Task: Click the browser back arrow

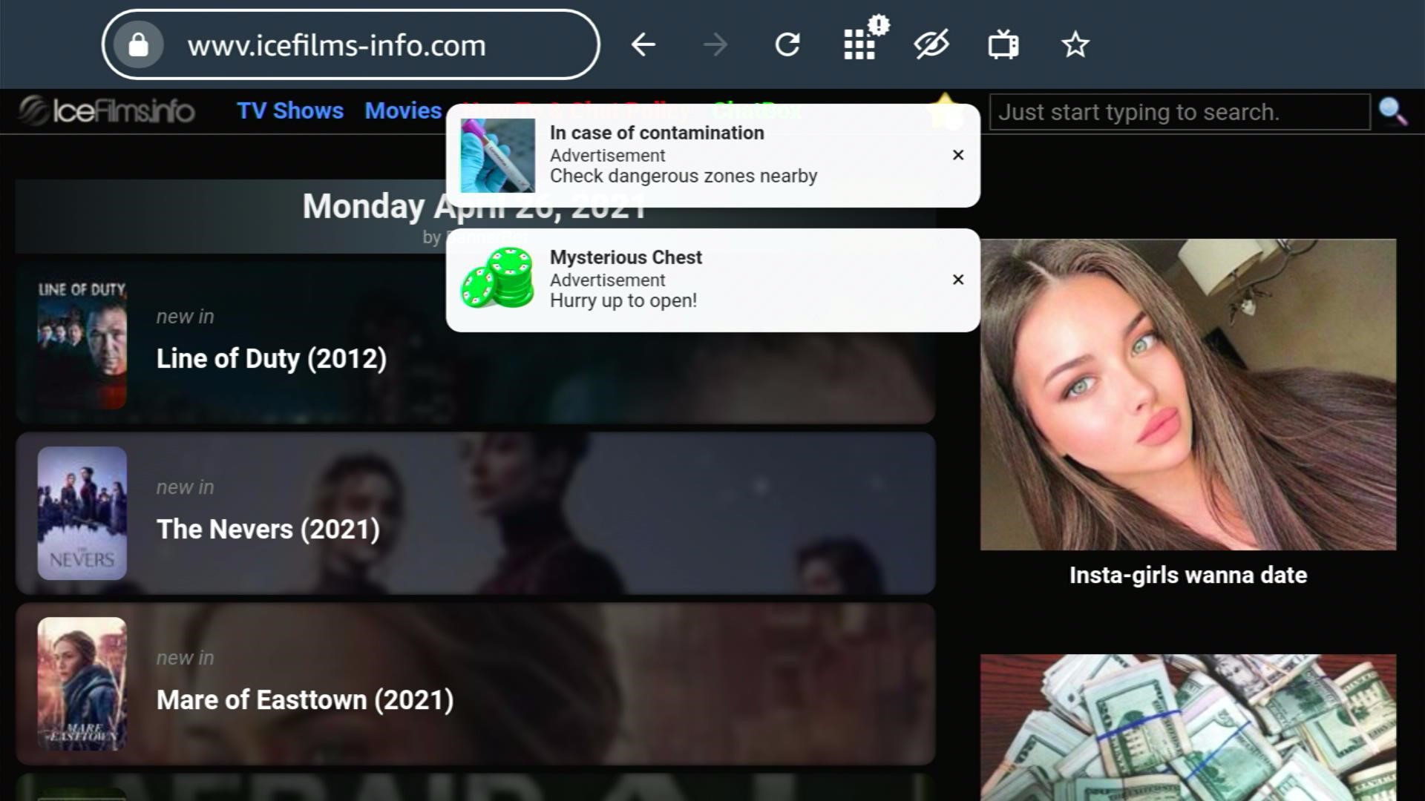Action: (x=643, y=45)
